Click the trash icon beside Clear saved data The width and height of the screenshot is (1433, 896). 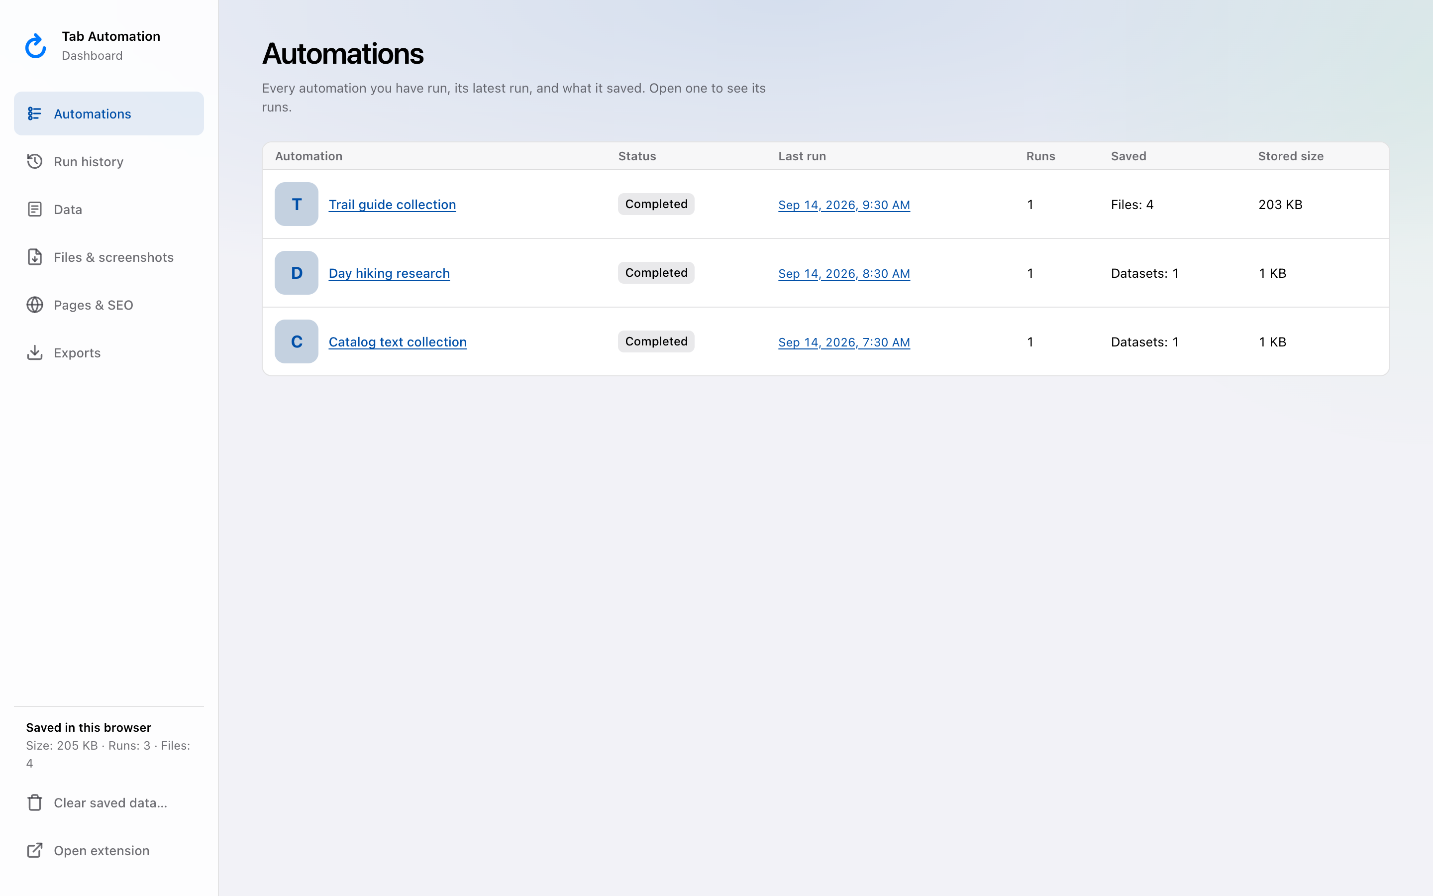point(34,802)
